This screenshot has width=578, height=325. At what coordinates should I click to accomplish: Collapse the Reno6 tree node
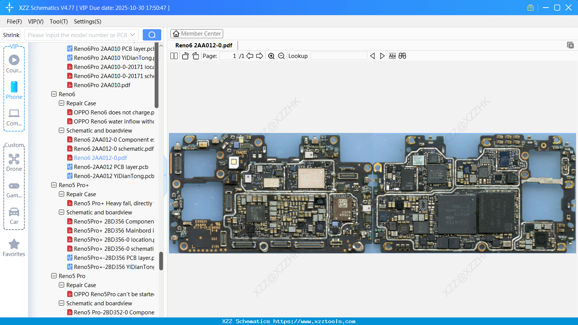click(54, 94)
